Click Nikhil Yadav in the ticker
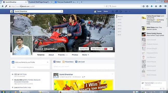Image resolution: width=168 pixels, height=93 pixels. point(151,27)
